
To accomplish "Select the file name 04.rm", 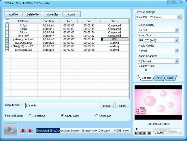I will point(23,32).
